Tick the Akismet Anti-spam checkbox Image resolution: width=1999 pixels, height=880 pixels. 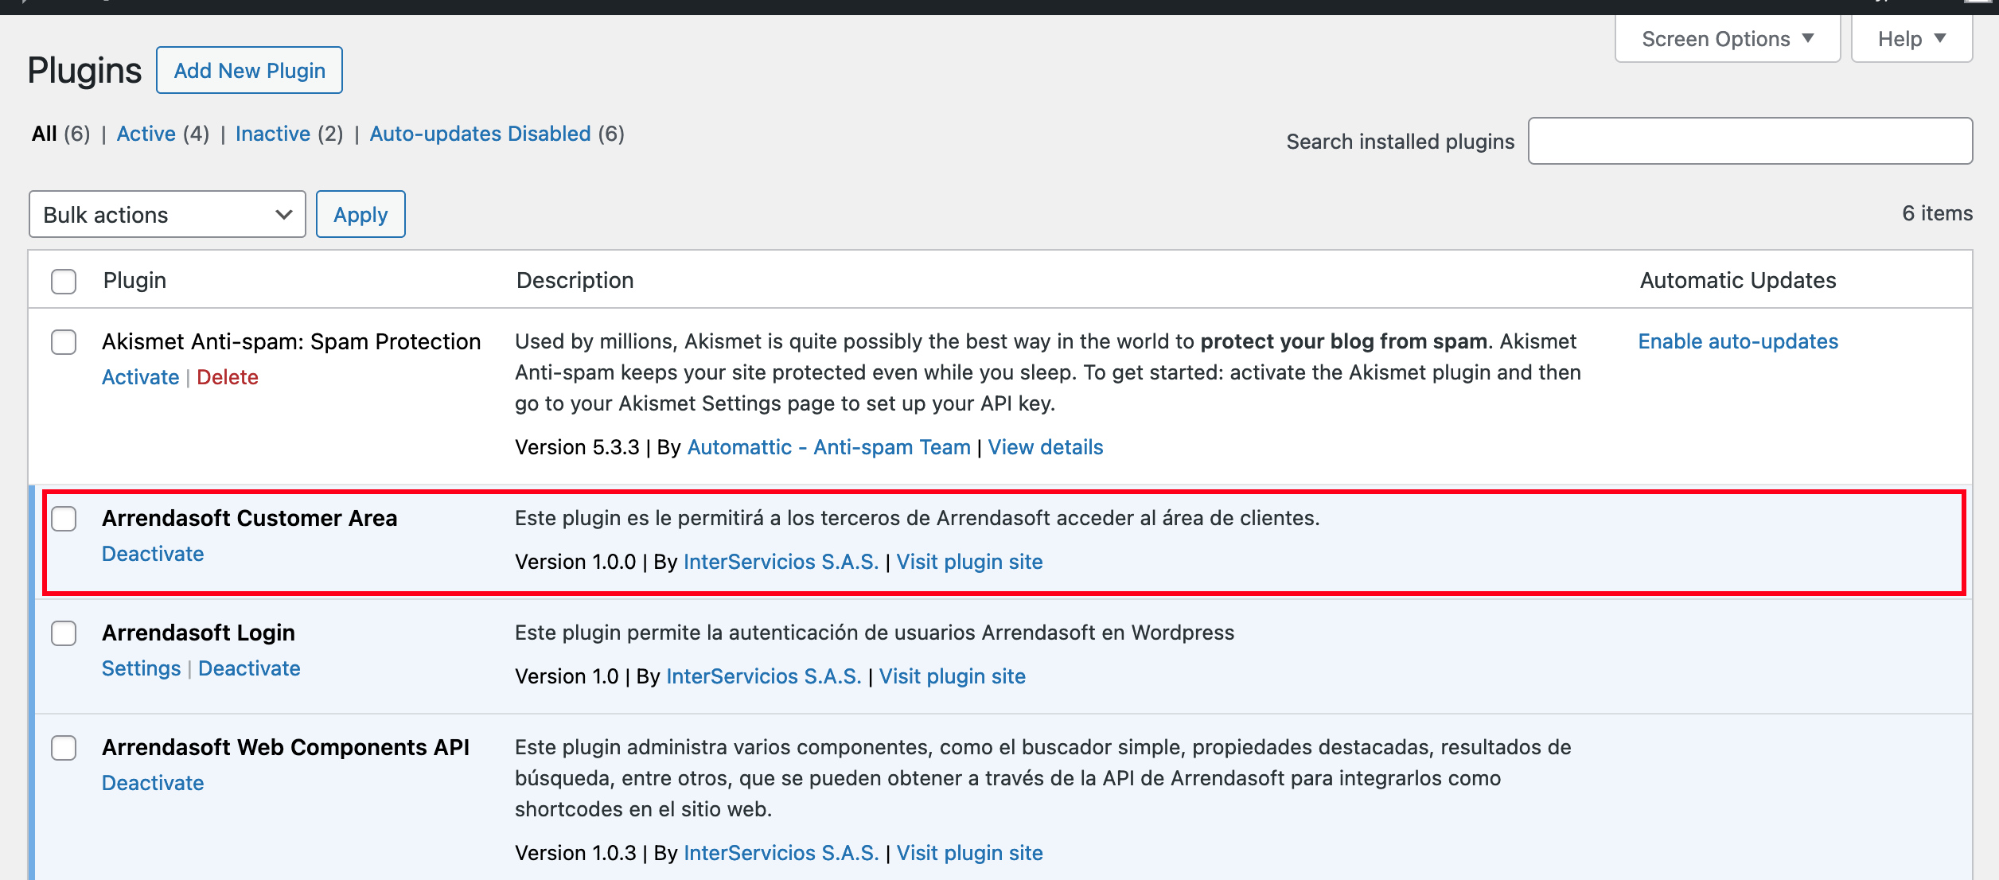click(x=64, y=342)
